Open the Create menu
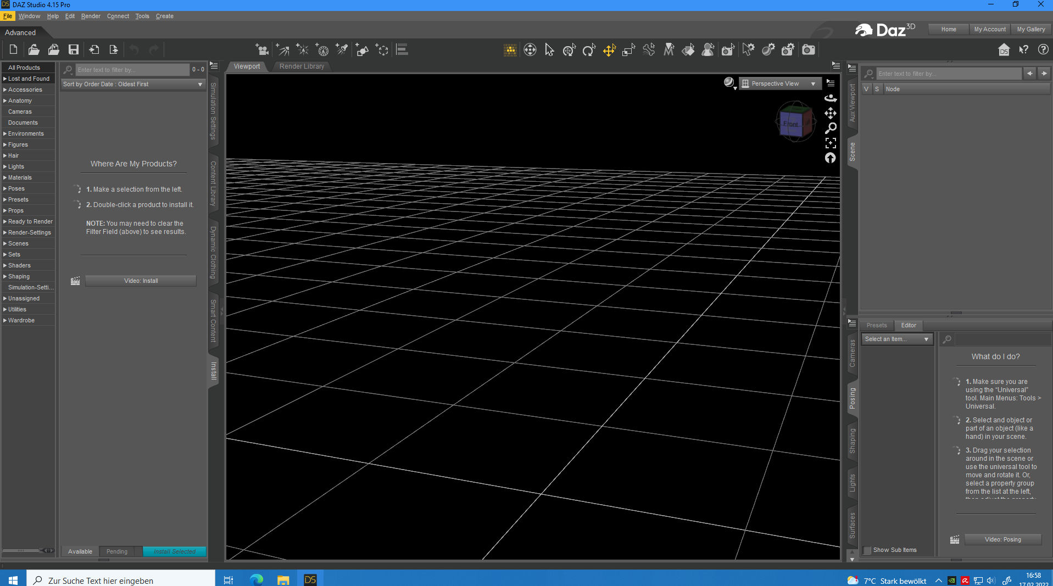 coord(164,16)
